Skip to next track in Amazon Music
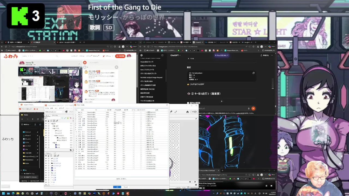 pos(271,186)
